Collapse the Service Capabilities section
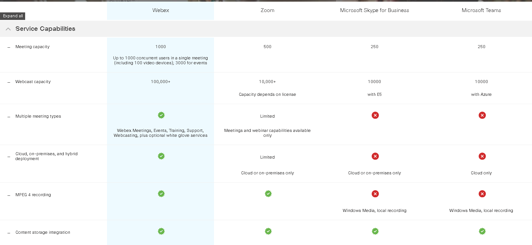The width and height of the screenshot is (532, 245). pos(8,29)
